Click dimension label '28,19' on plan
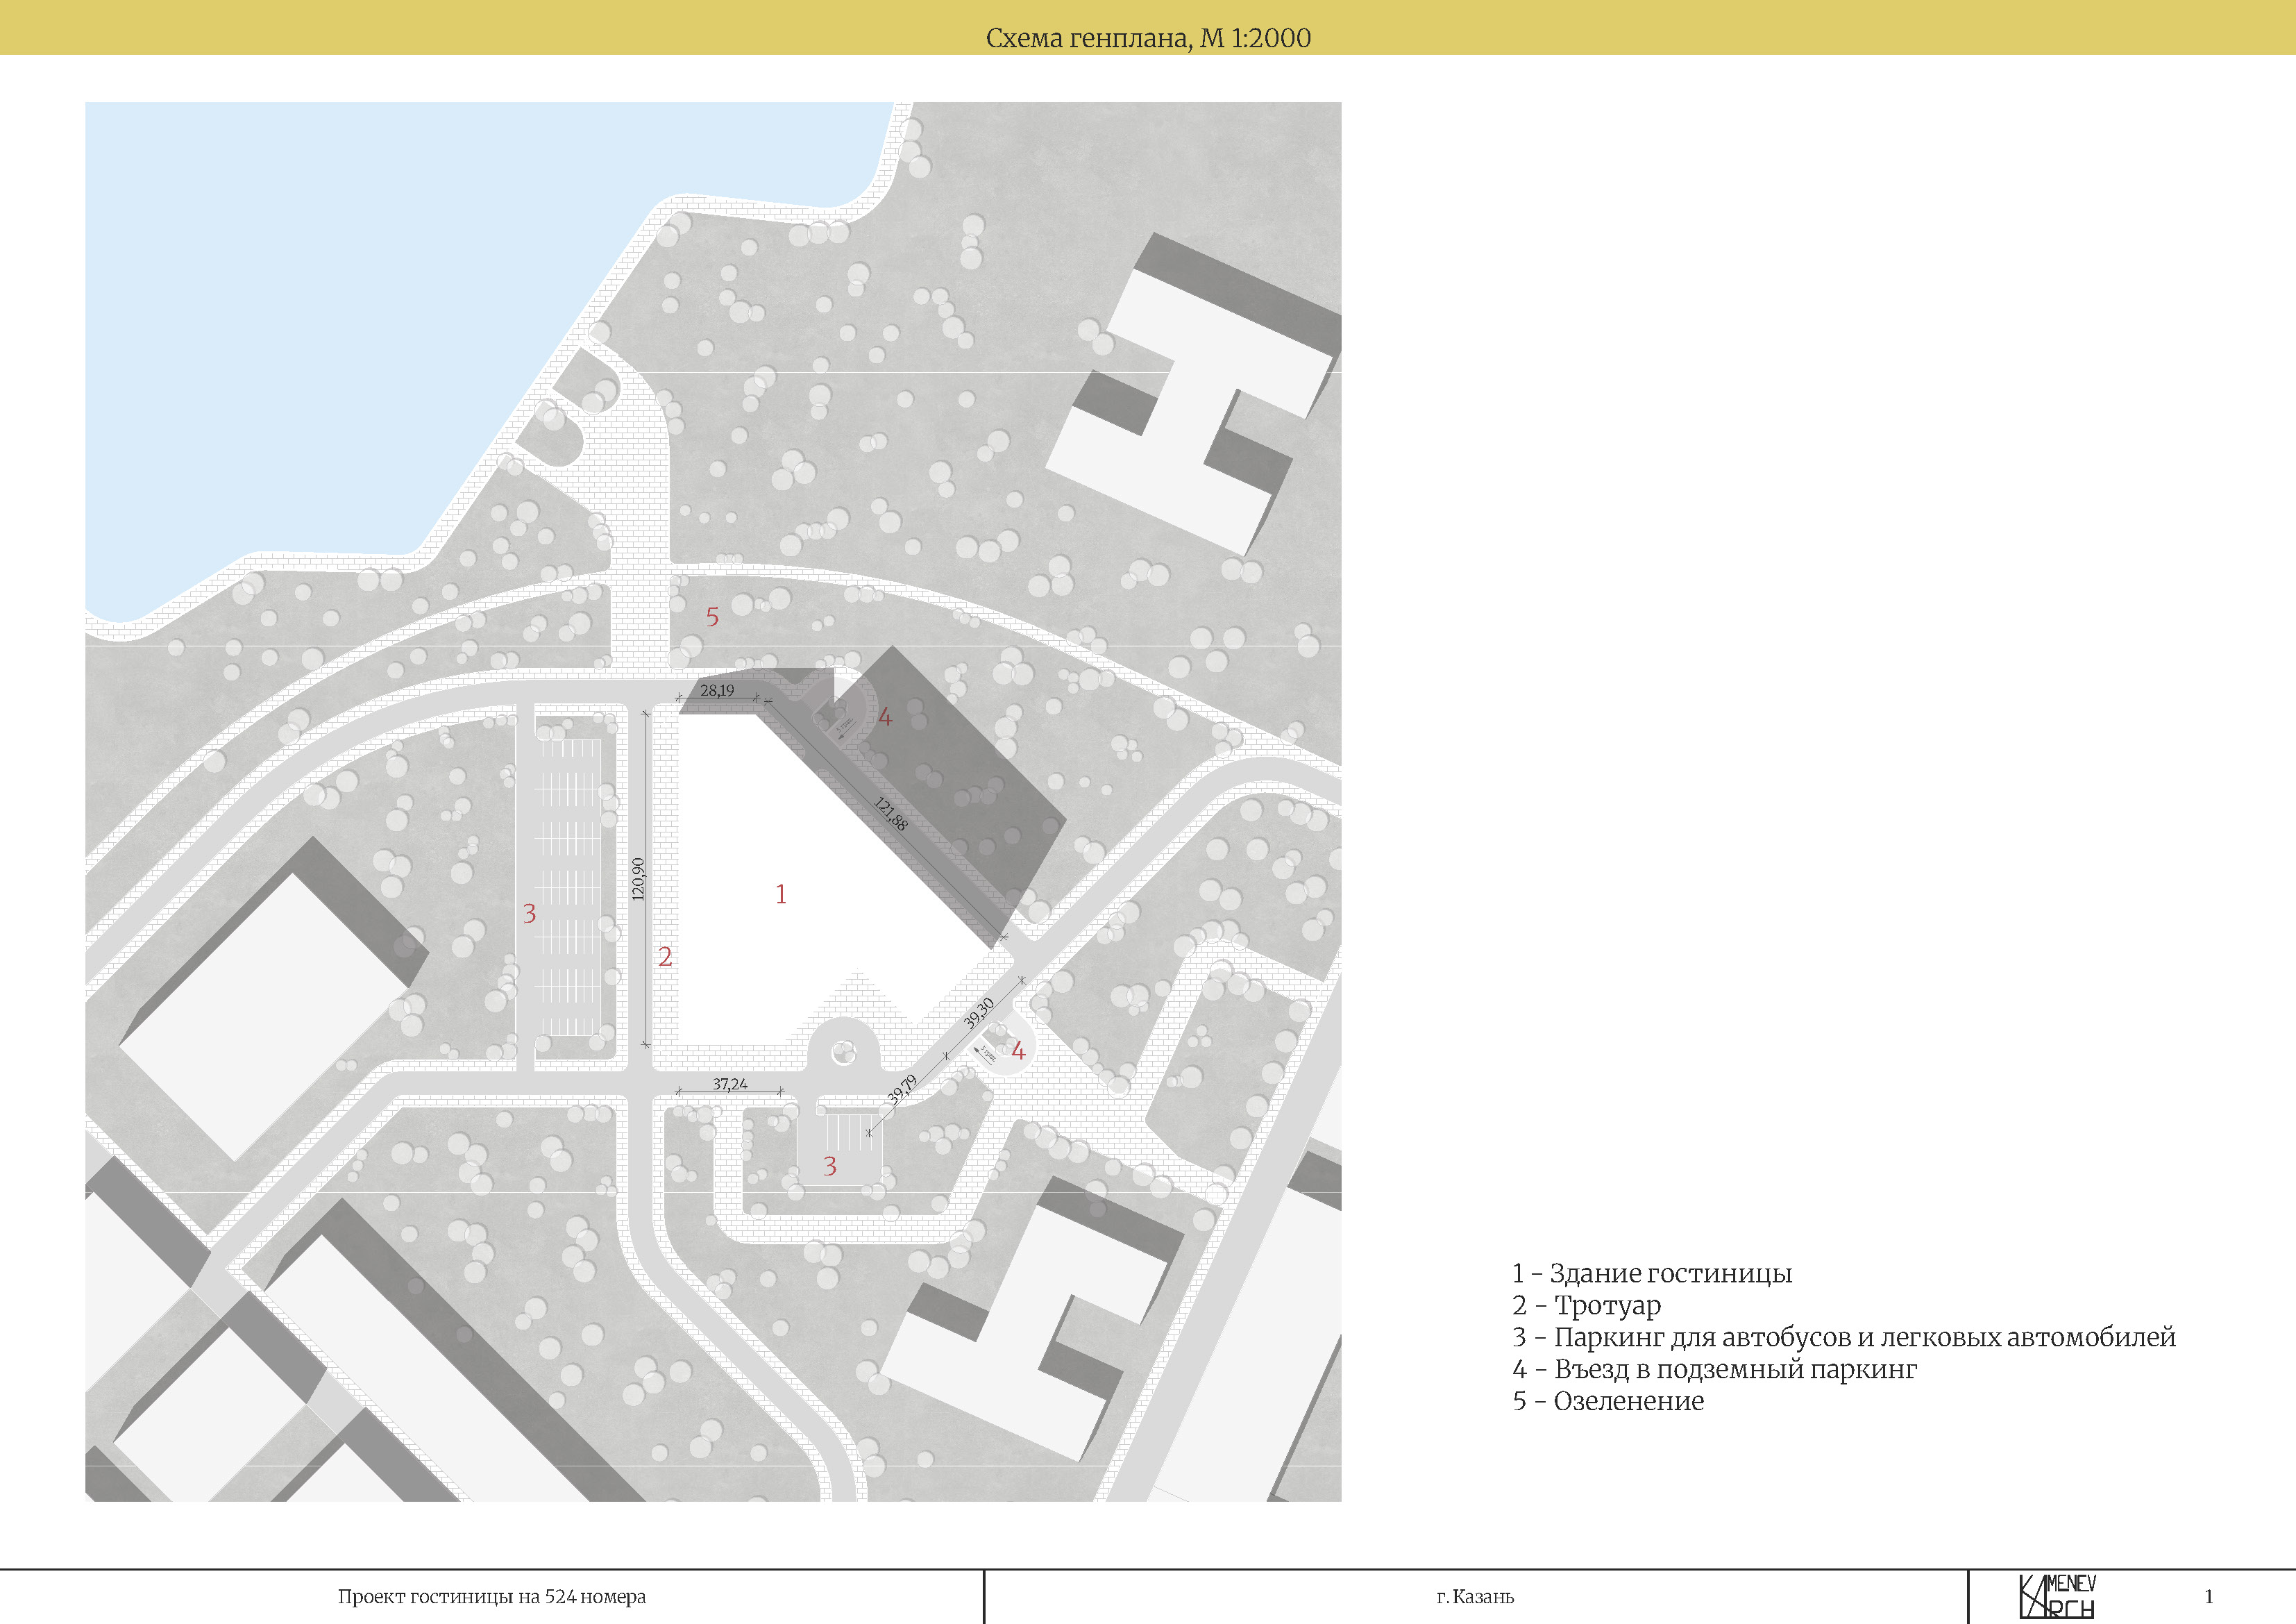Viewport: 2296px width, 1624px height. [x=716, y=690]
